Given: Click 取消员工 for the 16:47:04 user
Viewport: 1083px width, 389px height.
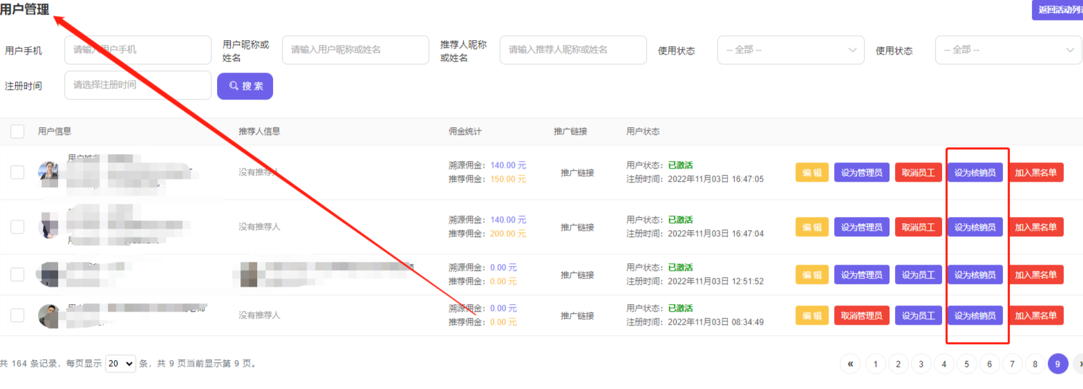Looking at the screenshot, I should pyautogui.click(x=919, y=227).
